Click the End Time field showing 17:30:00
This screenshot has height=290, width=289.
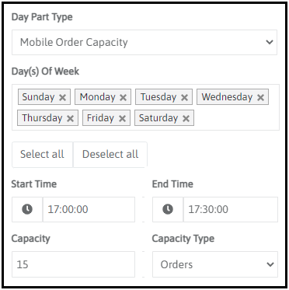click(x=231, y=209)
